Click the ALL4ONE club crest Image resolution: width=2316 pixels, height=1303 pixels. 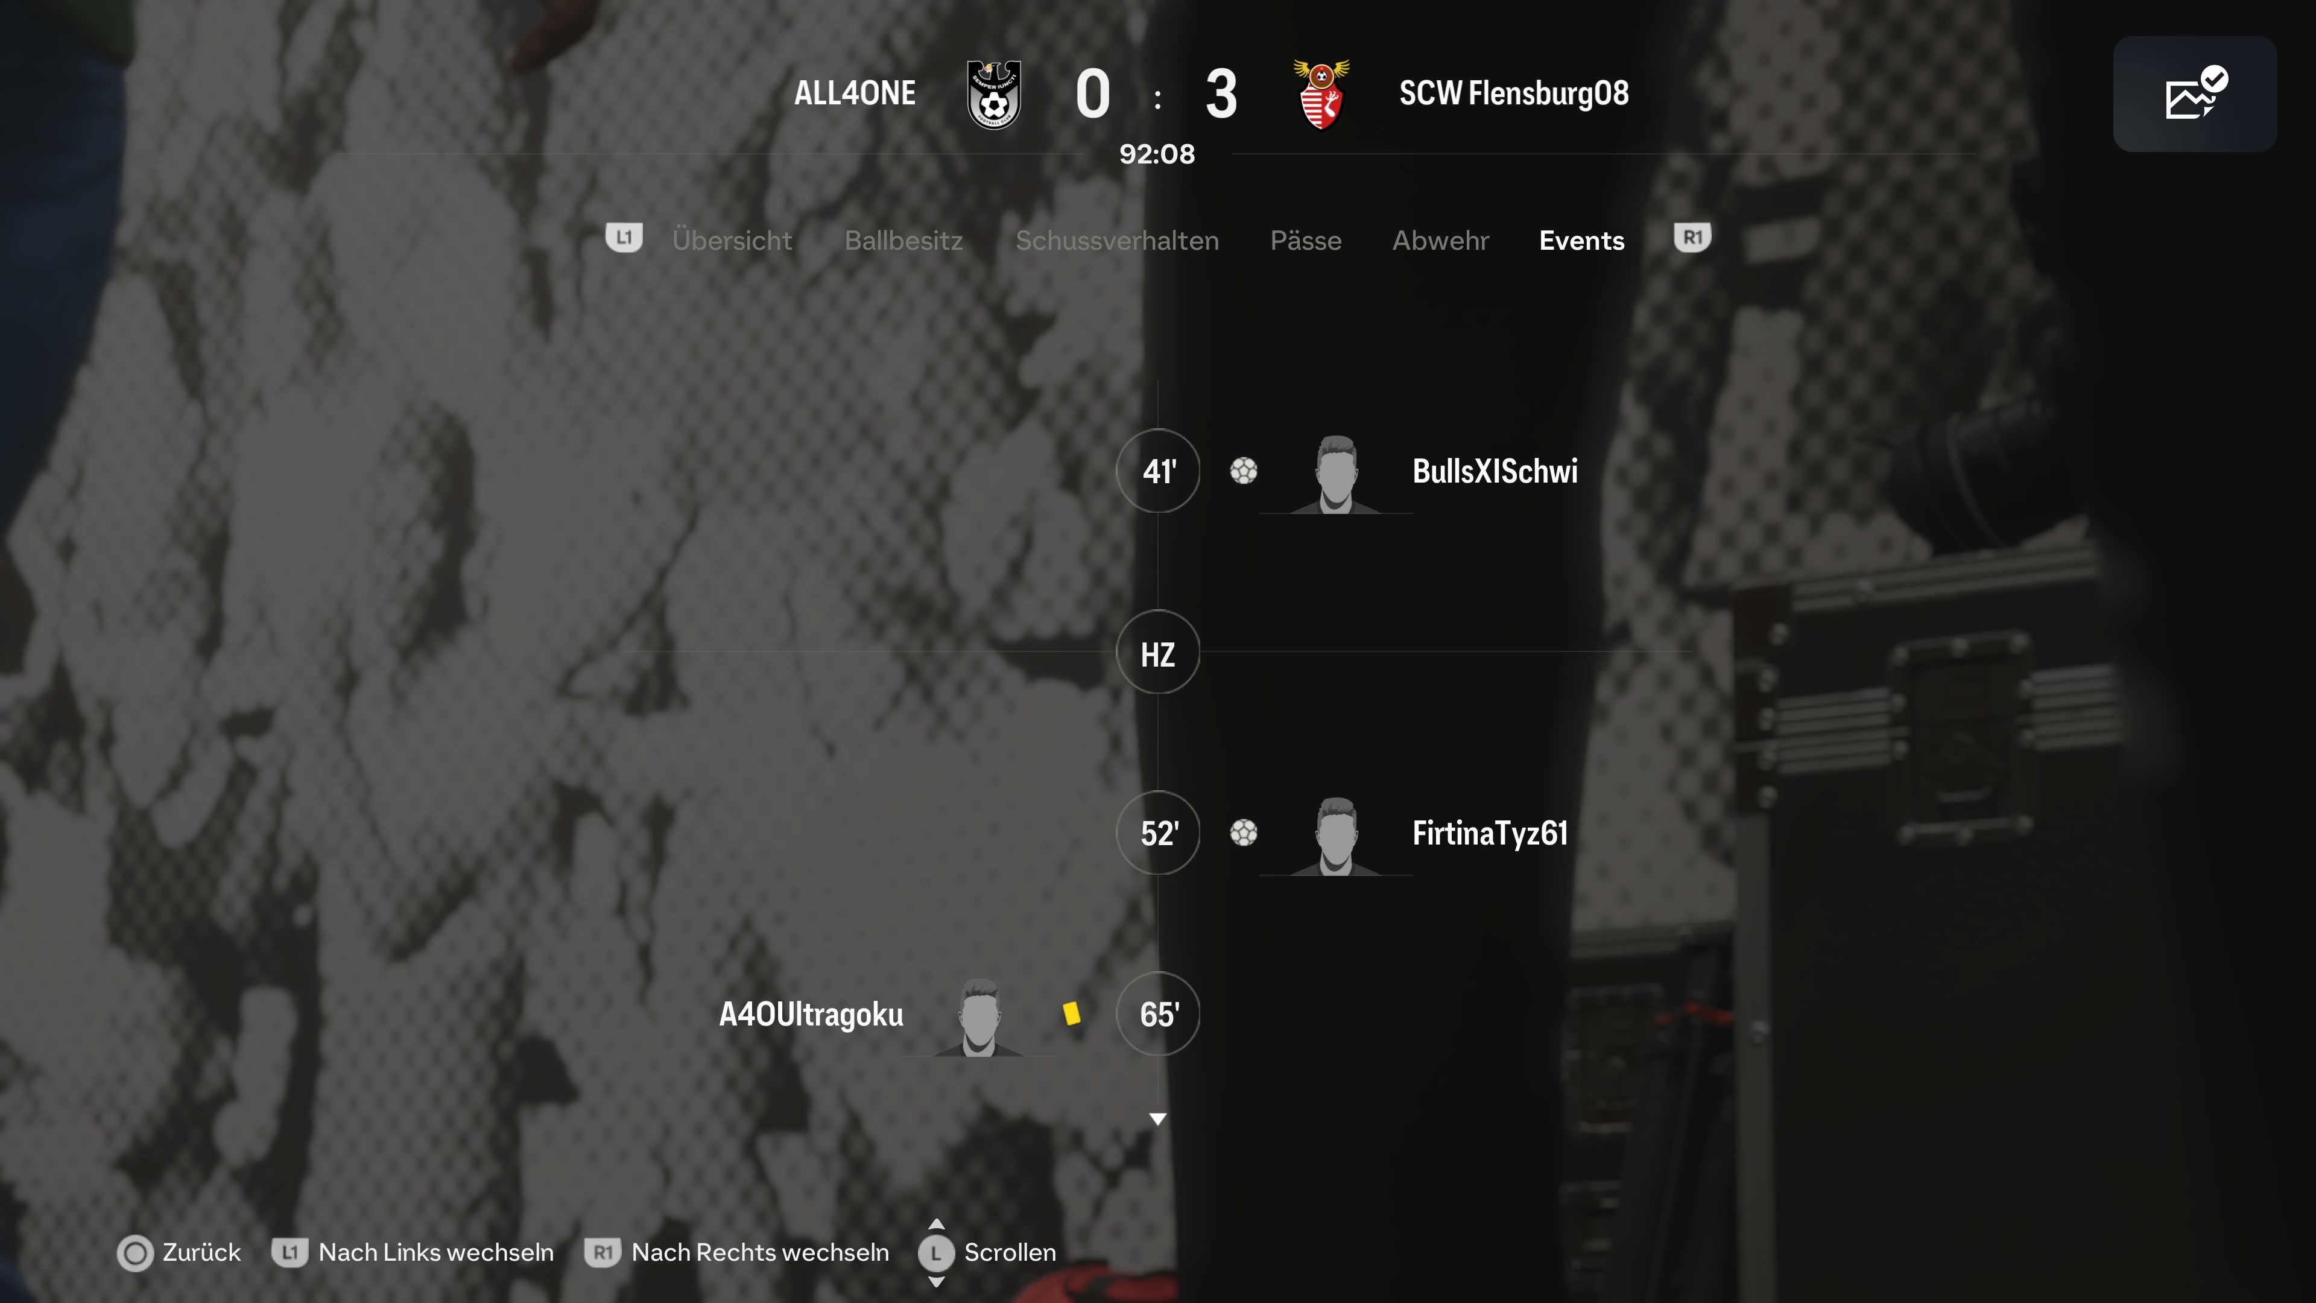click(993, 95)
